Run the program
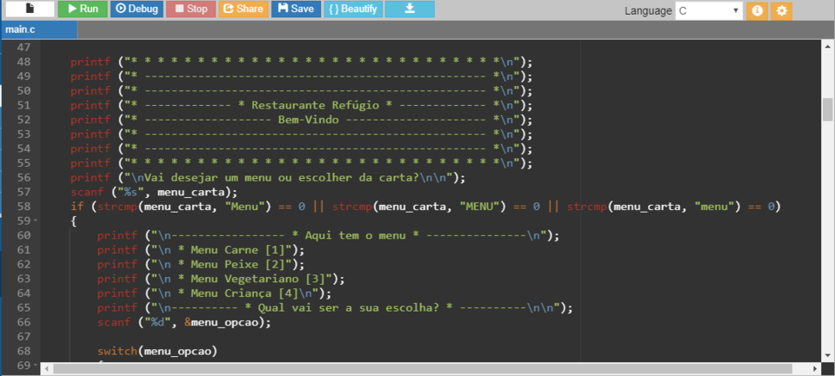This screenshot has height=376, width=835. point(83,10)
